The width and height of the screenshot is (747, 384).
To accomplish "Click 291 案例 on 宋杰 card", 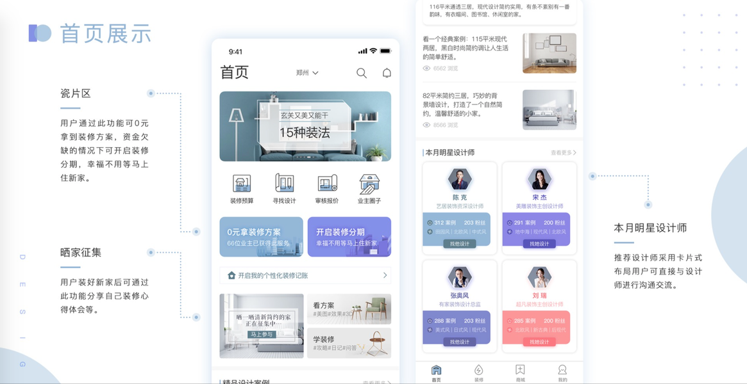I will pyautogui.click(x=525, y=223).
